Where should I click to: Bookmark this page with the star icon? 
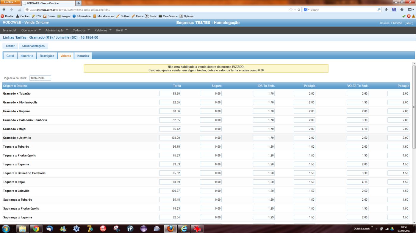291,9
